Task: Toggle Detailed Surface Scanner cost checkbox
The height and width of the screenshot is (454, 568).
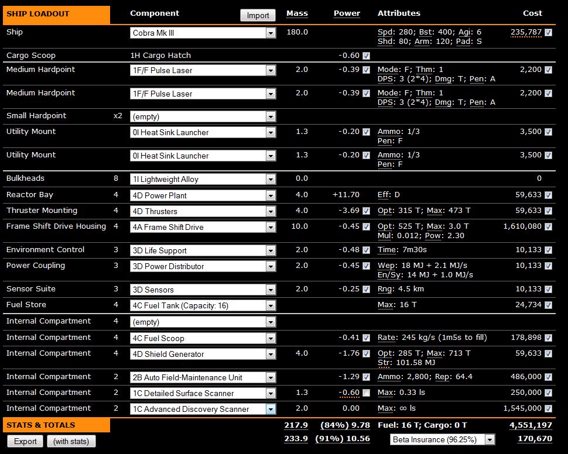Action: 549,393
